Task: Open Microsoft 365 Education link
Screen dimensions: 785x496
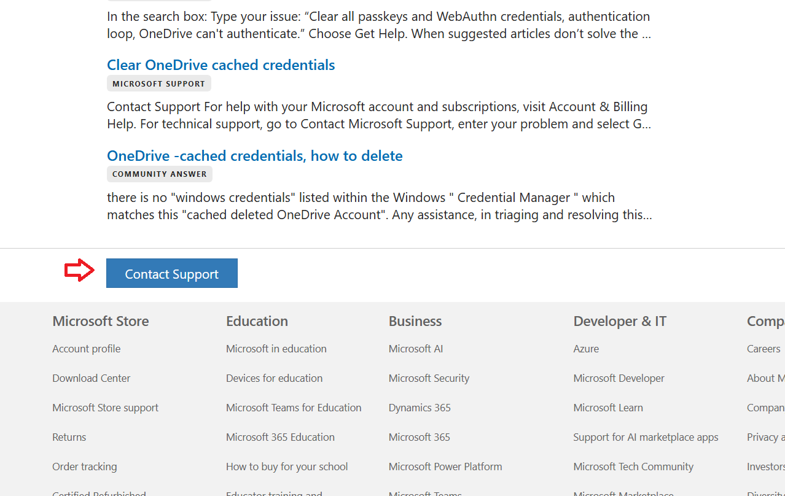Action: click(281, 437)
